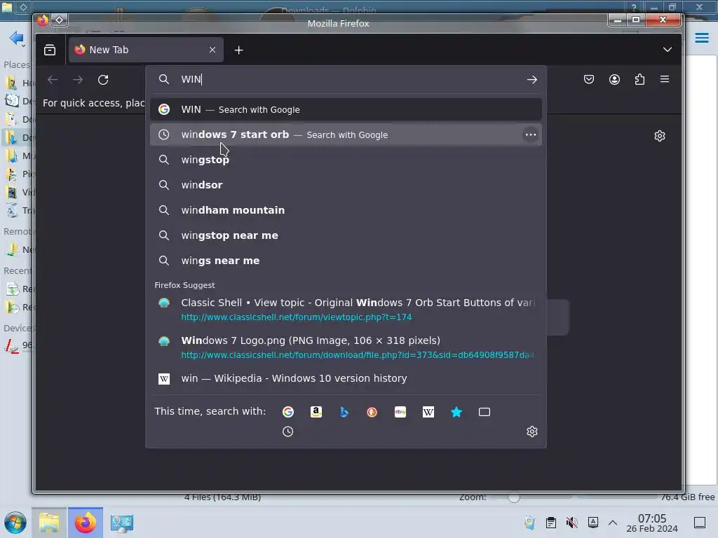Open the Firefox hamburger application menu
Image resolution: width=718 pixels, height=538 pixels.
click(x=665, y=80)
